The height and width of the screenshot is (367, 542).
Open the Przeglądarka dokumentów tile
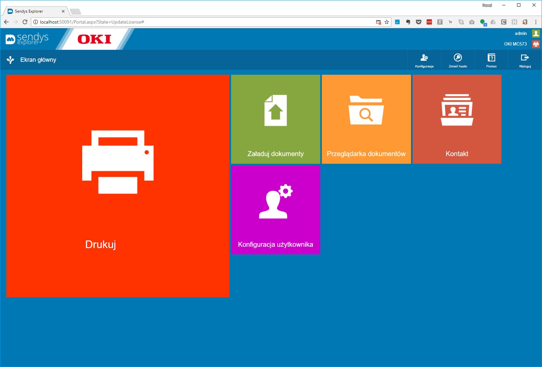[x=366, y=119]
